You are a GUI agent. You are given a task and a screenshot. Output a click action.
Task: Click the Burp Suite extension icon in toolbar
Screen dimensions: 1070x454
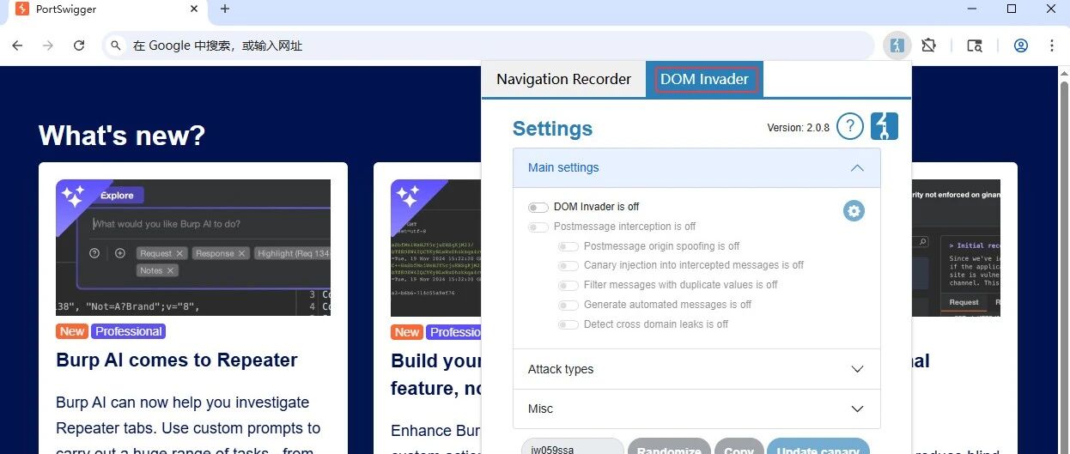(897, 45)
